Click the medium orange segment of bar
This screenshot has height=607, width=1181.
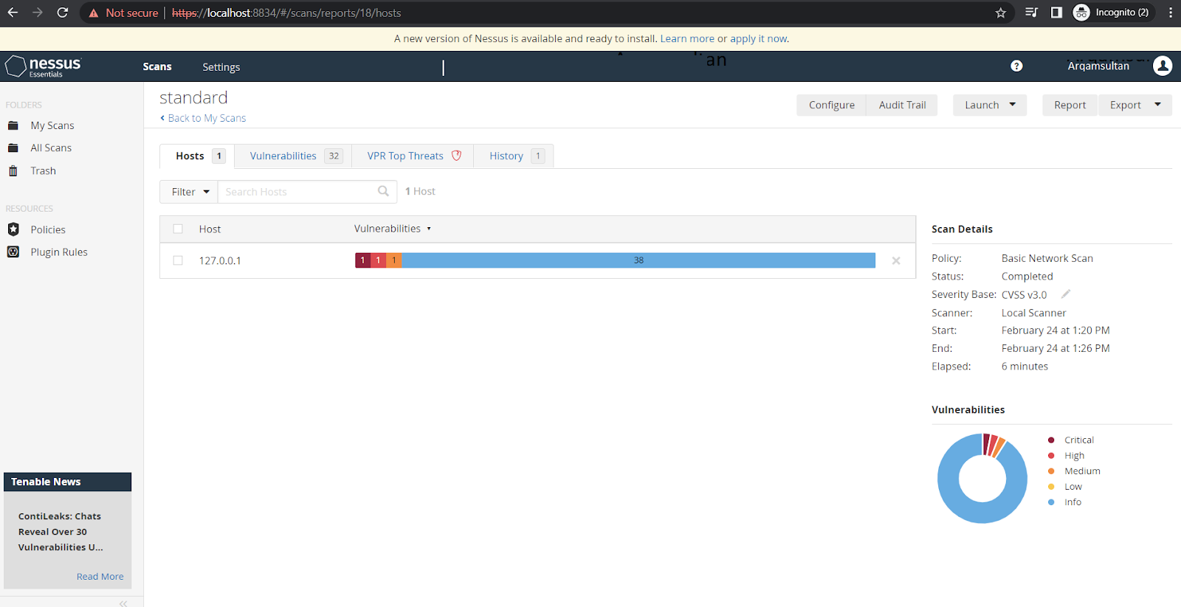click(x=394, y=260)
